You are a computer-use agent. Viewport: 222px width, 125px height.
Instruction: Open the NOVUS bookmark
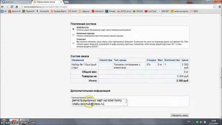(x=138, y=11)
